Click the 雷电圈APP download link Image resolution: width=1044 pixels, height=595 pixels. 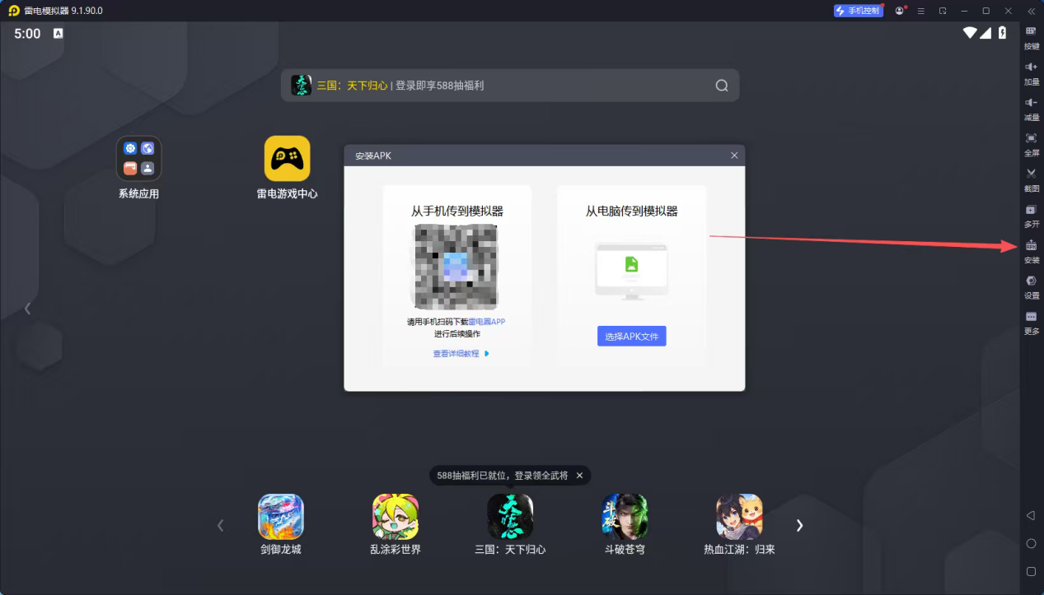tap(486, 322)
